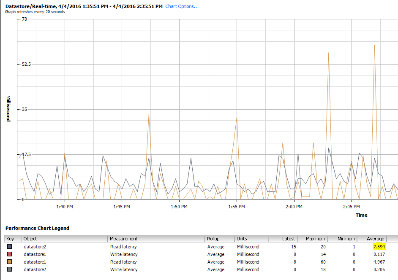
Task: Select datastore1 Write latency red key
Action: tap(10, 254)
